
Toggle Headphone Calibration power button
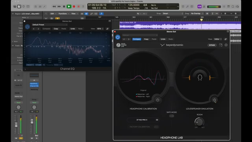(x=157, y=100)
